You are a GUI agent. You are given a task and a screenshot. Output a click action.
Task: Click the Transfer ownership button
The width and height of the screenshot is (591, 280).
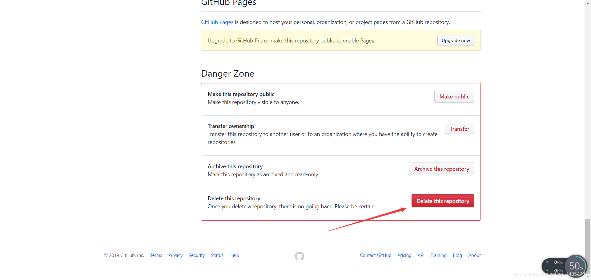click(459, 129)
